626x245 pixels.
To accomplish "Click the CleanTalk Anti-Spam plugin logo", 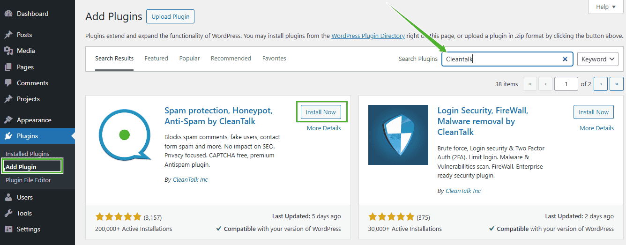I will (125, 135).
